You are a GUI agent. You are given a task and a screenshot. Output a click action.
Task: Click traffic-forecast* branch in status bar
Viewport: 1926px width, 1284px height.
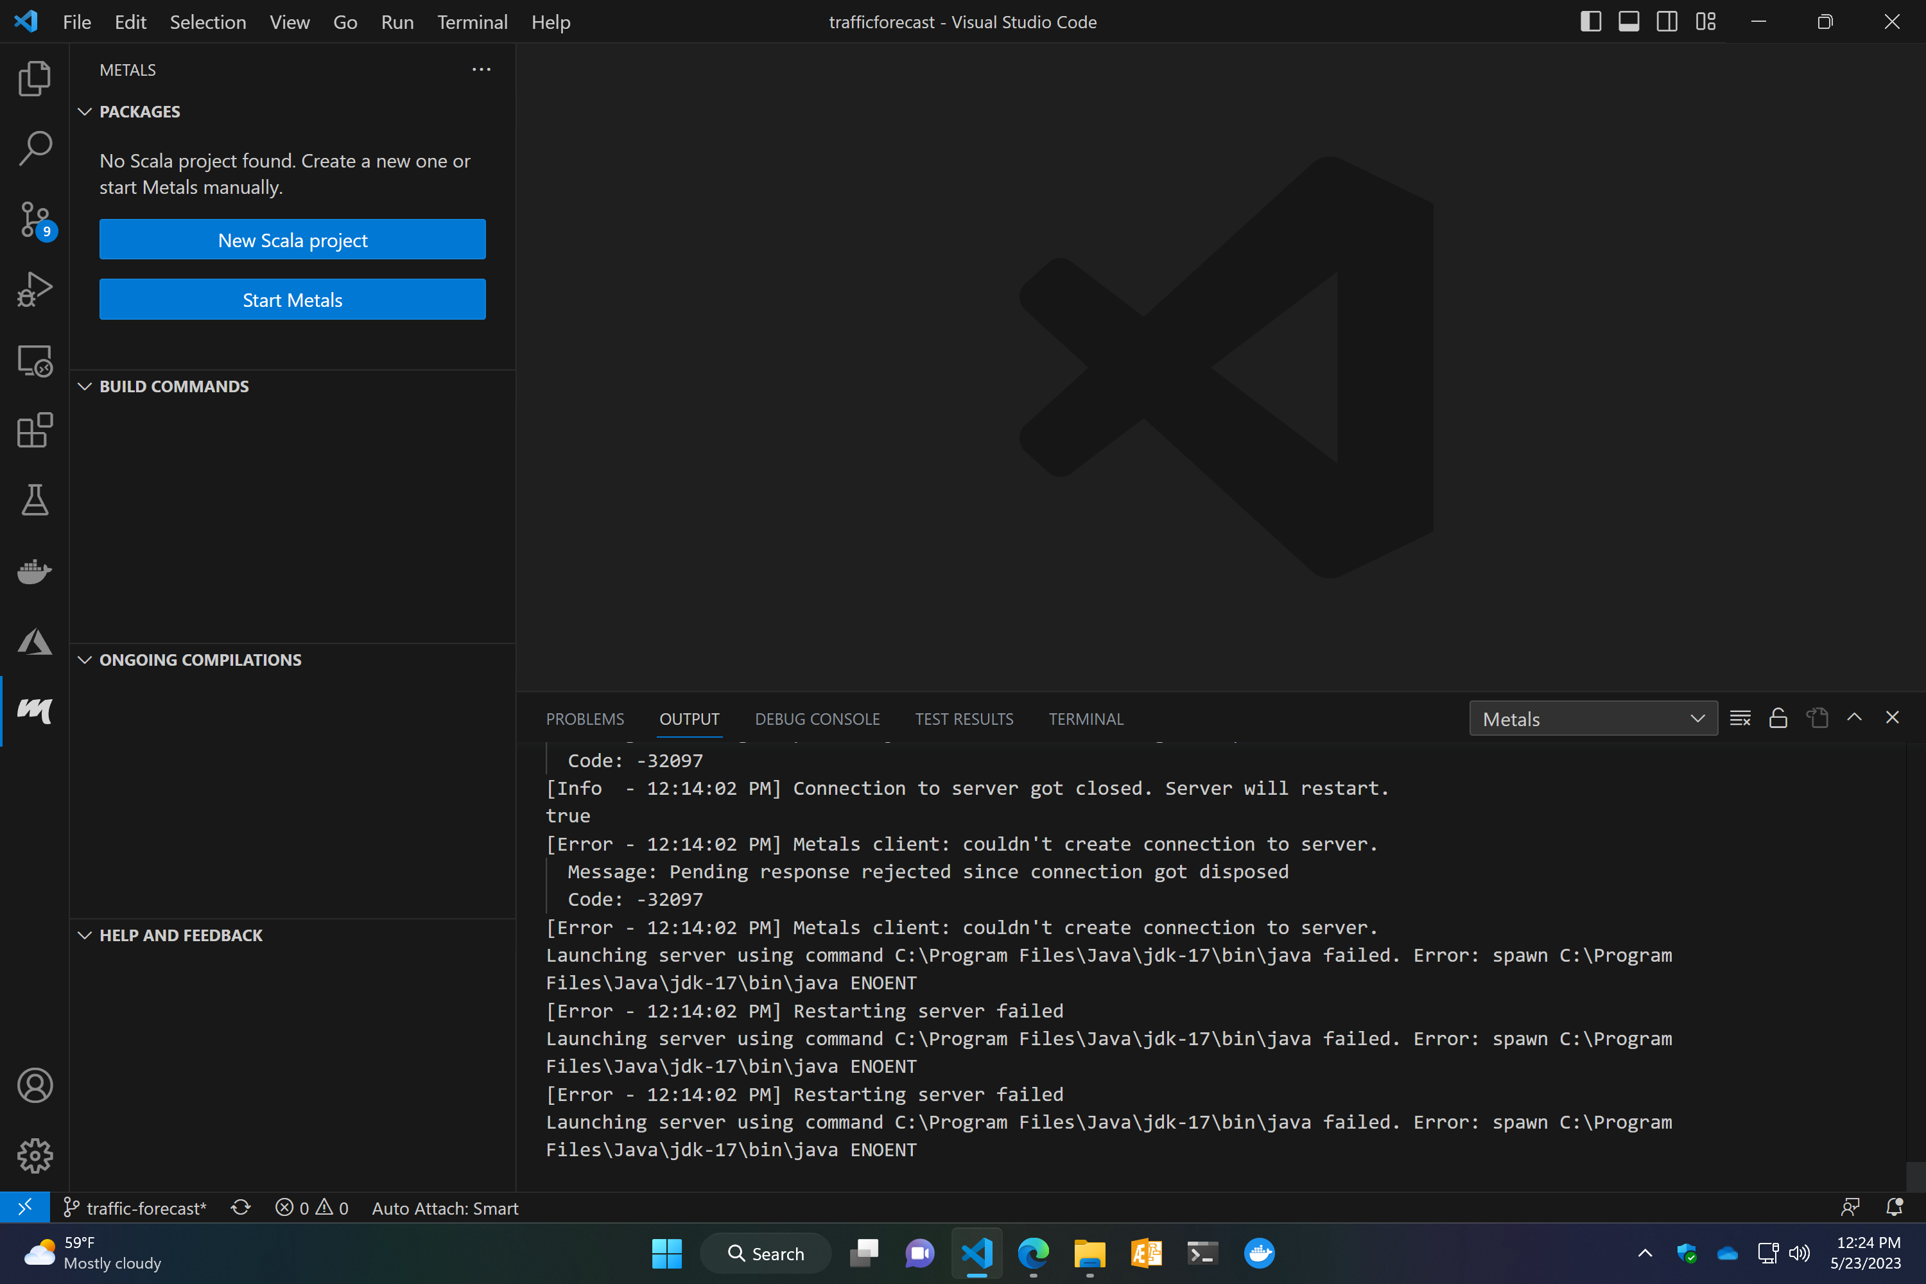(135, 1207)
